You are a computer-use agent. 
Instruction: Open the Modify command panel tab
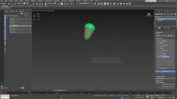coord(159,11)
